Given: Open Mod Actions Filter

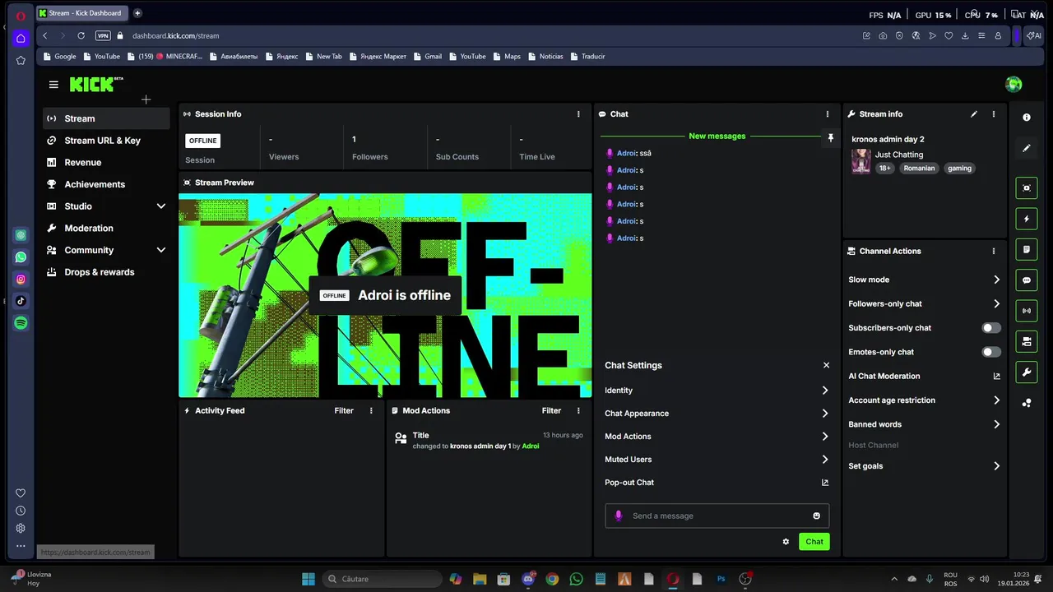Looking at the screenshot, I should [551, 410].
